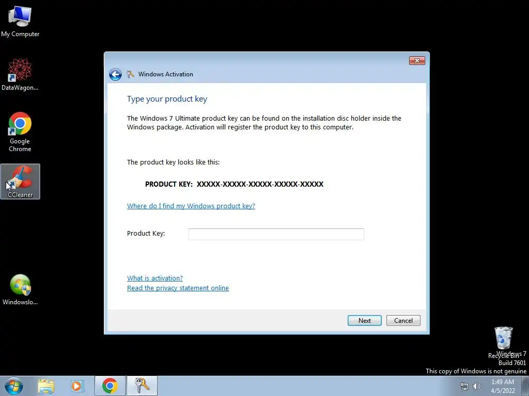Screen dimensions: 529x396
Task: Click the Cancel button
Action: click(x=403, y=321)
